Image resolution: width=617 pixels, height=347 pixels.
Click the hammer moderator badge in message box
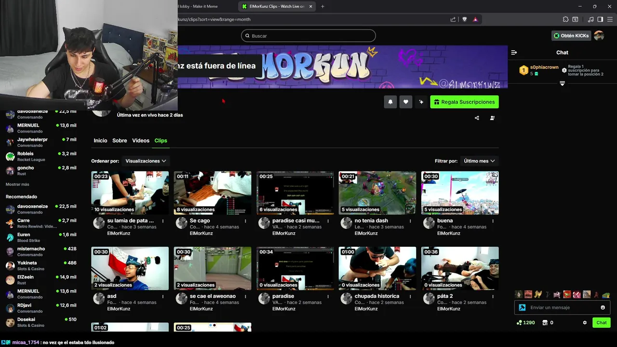pyautogui.click(x=522, y=307)
